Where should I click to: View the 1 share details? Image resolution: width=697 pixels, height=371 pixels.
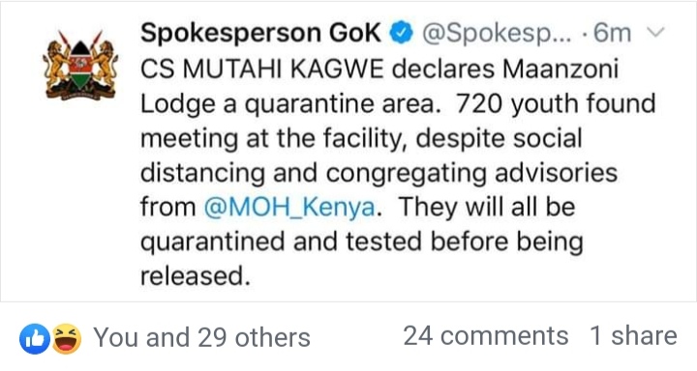(633, 335)
